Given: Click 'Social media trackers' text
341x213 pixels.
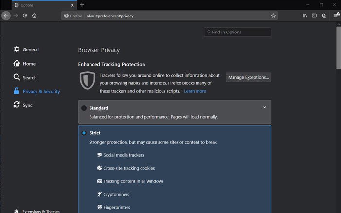Looking at the screenshot, I should tap(124, 155).
